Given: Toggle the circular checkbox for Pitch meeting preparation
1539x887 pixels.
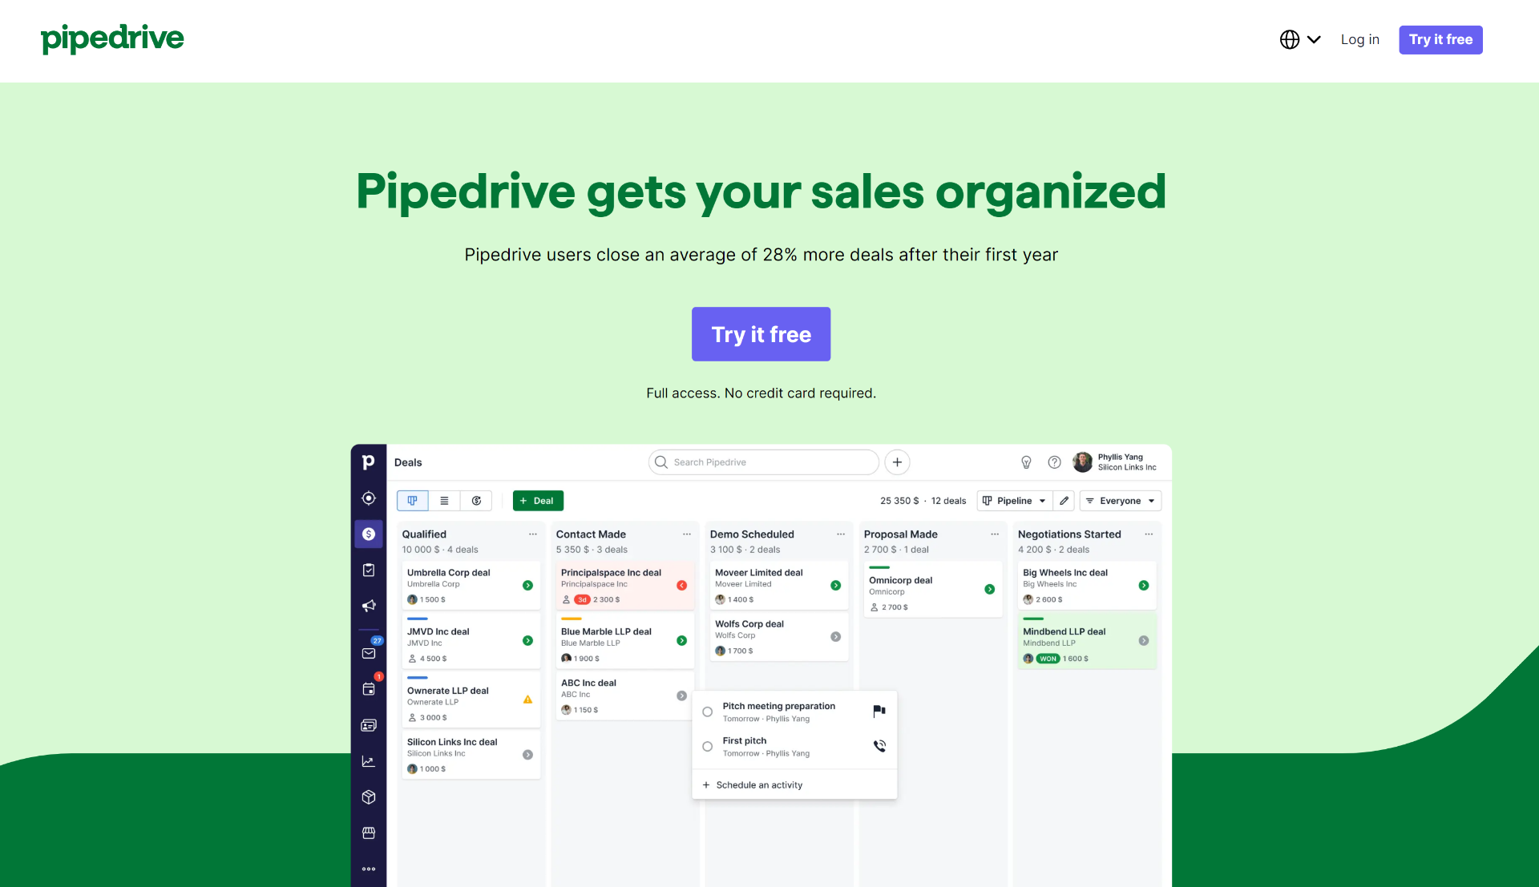Looking at the screenshot, I should click(x=707, y=709).
